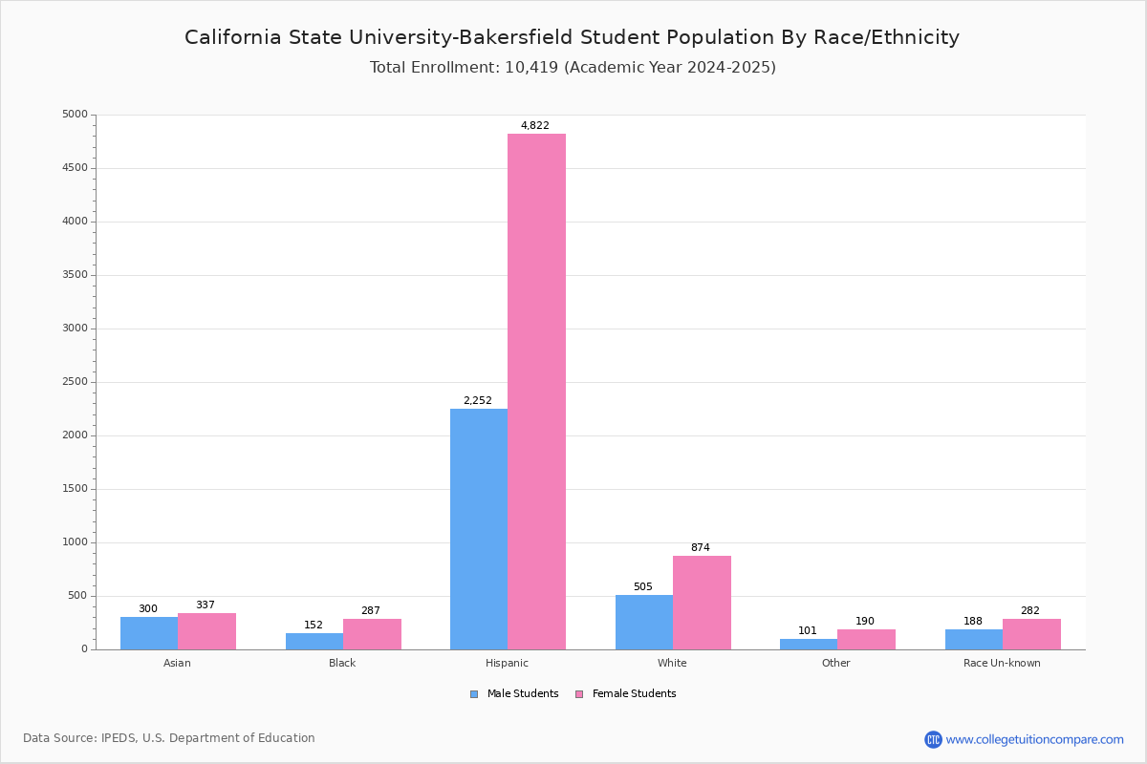Select Asian male bar of 300
The image size is (1147, 764).
click(x=149, y=633)
